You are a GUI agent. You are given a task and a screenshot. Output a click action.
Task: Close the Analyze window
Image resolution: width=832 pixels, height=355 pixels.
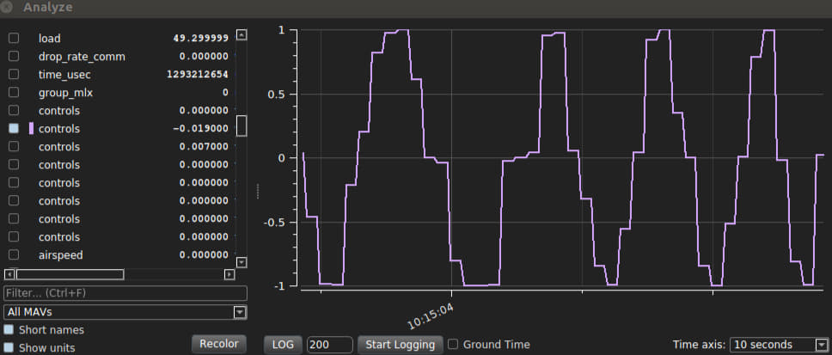coord(8,8)
